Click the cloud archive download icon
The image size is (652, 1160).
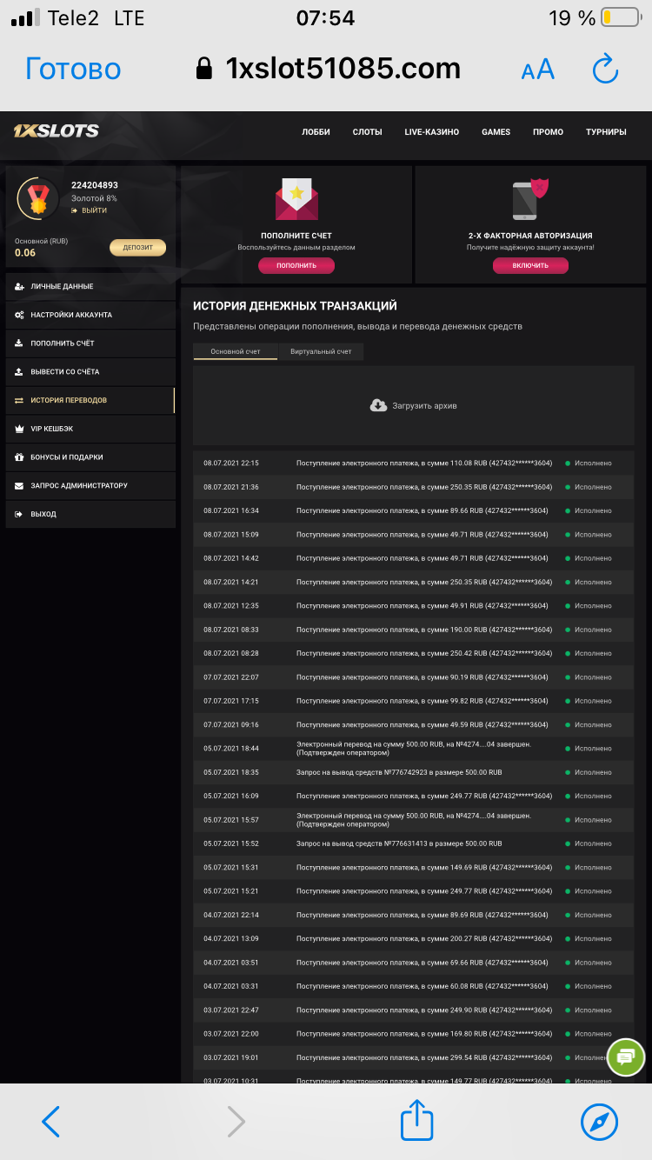pyautogui.click(x=378, y=405)
